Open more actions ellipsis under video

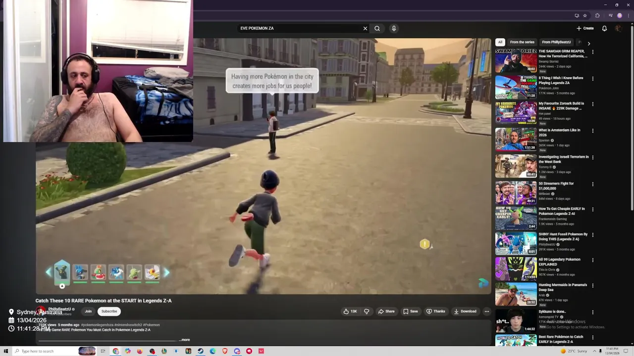point(486,311)
